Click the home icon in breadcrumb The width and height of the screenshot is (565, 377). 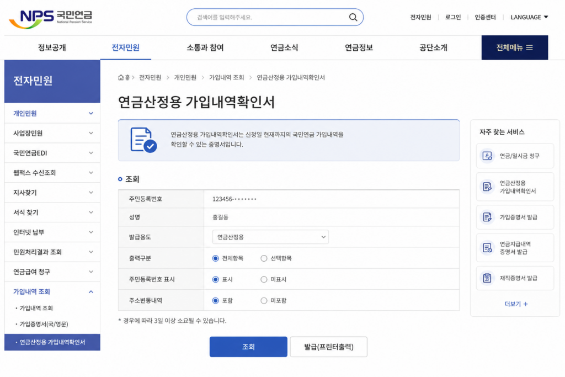point(121,77)
